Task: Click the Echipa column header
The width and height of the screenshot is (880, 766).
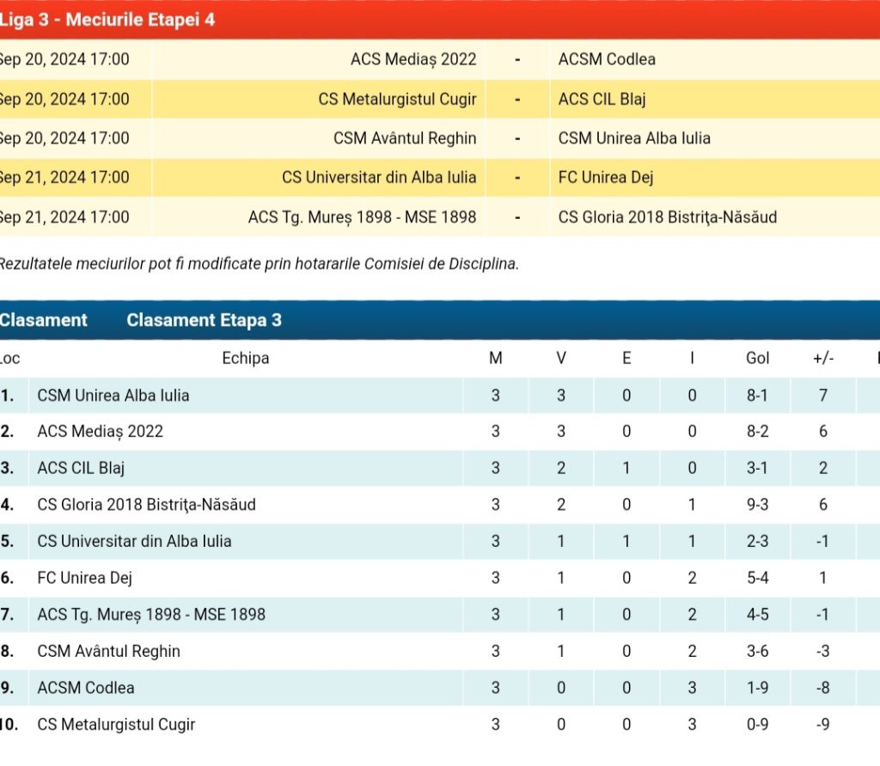Action: click(x=245, y=358)
